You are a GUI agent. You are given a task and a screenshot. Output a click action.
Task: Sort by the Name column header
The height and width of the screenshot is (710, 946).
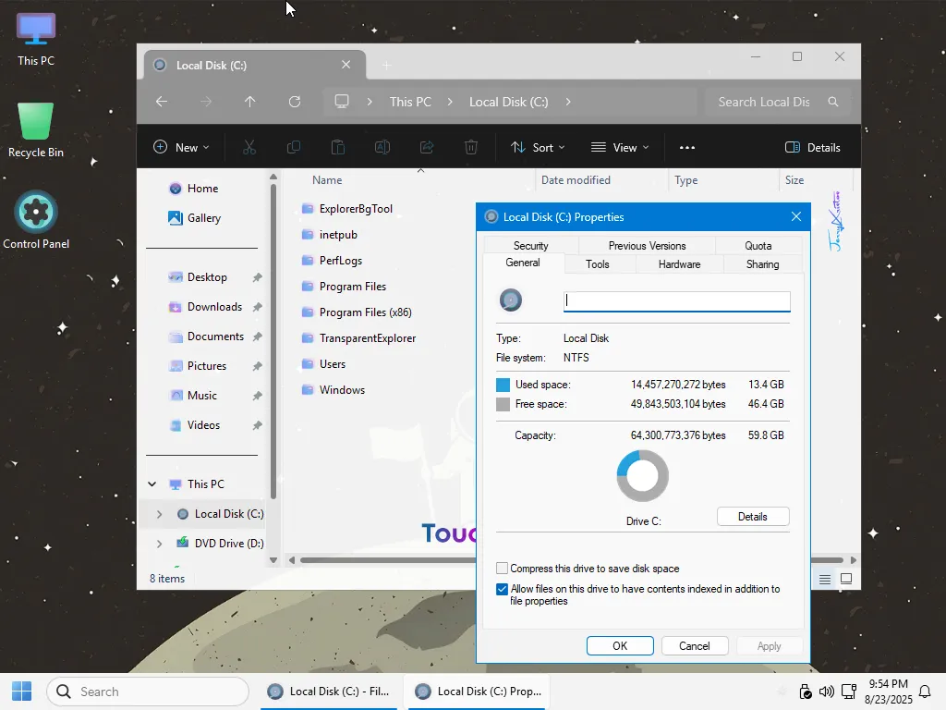tap(327, 180)
